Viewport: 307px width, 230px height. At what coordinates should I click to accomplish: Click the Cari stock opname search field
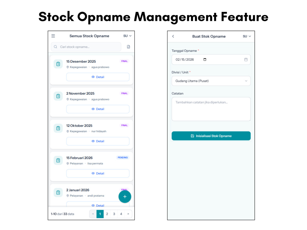(86, 47)
